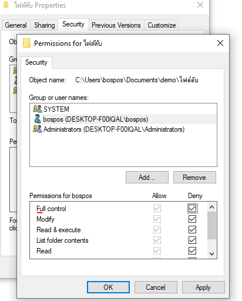Click the bospos user icon
Image resolution: width=242 pixels, height=301 pixels.
(x=38, y=119)
